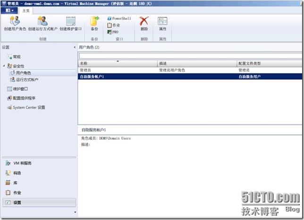Select 常规 in settings tree
304x220 pixels.
click(x=14, y=57)
